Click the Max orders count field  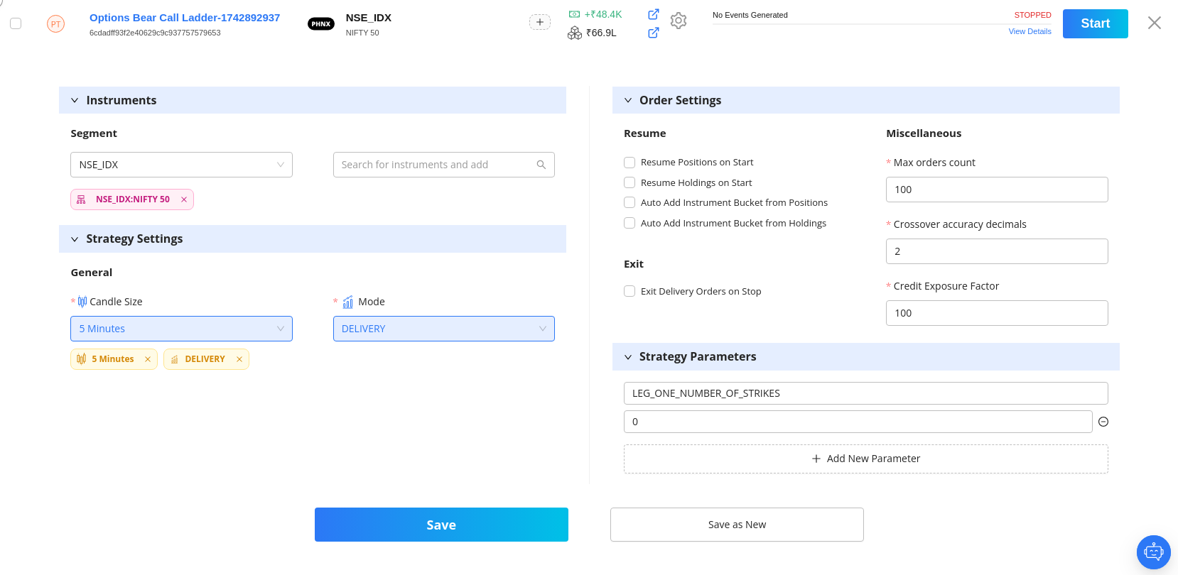[x=996, y=190]
